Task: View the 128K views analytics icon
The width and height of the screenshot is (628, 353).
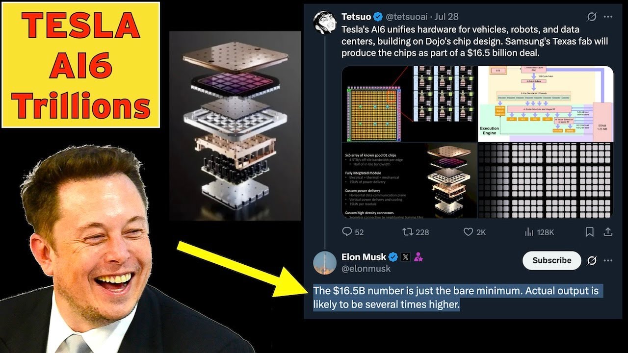Action: 529,231
